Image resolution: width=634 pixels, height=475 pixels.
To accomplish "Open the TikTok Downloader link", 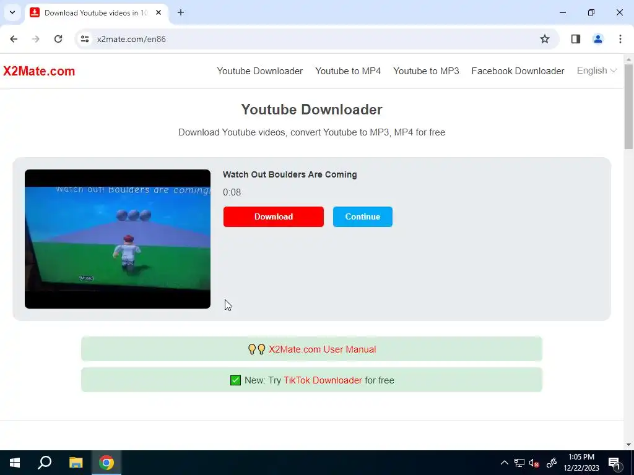I will [x=323, y=380].
